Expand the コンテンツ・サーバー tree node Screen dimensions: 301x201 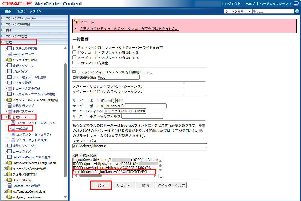[3, 17]
